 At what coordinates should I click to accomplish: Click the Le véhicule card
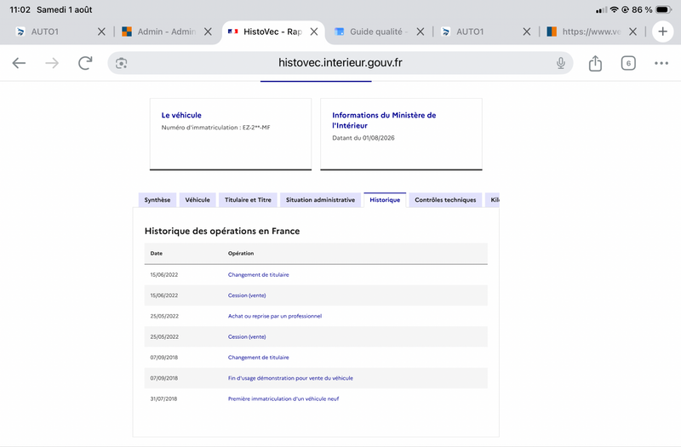[x=231, y=135]
